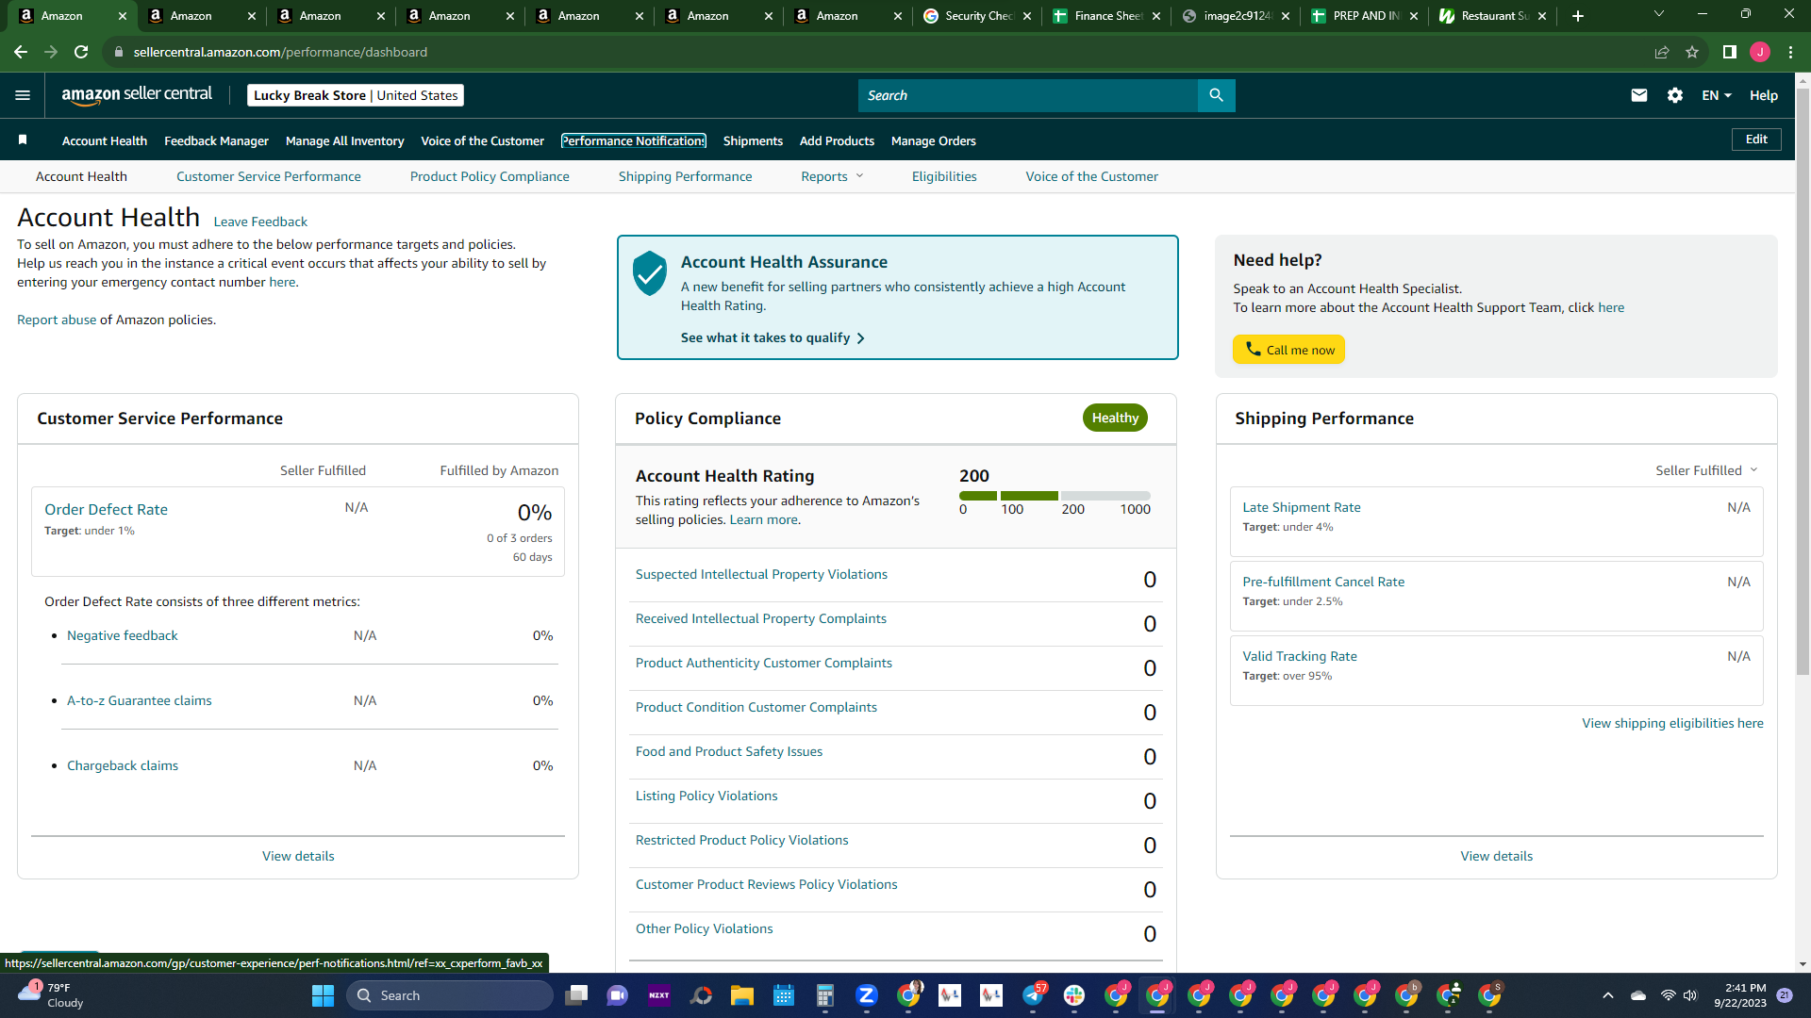Expand See what it takes to qualify

(x=773, y=337)
